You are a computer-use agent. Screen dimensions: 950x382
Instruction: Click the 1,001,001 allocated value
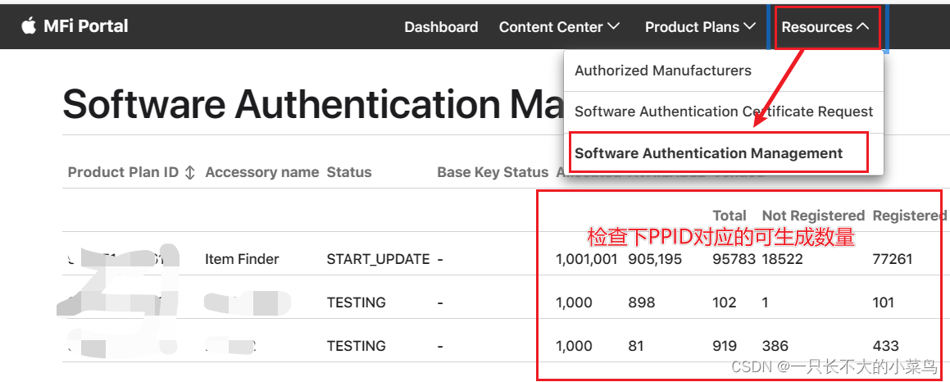[587, 259]
